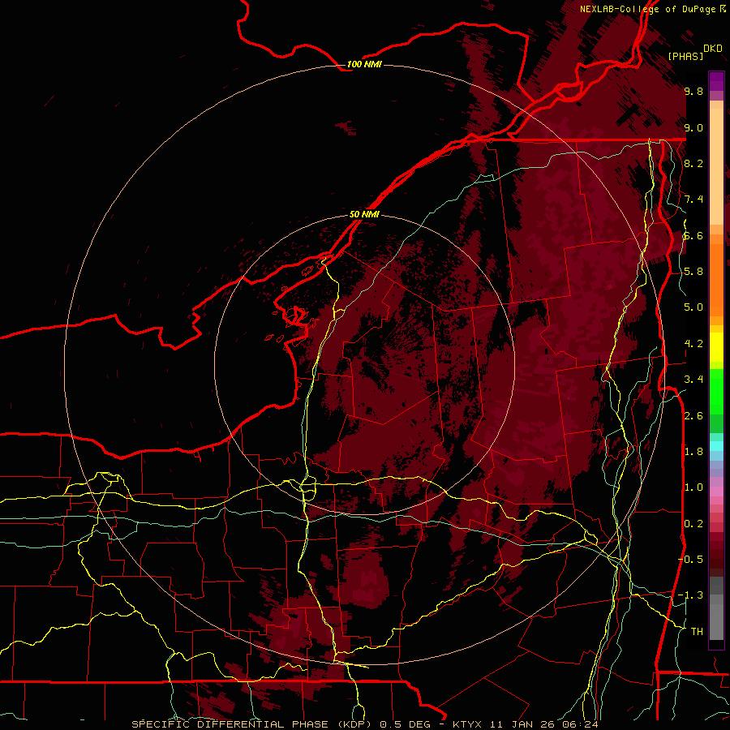Select the -0.5 value on the color scale
The width and height of the screenshot is (730, 730).
click(x=691, y=560)
